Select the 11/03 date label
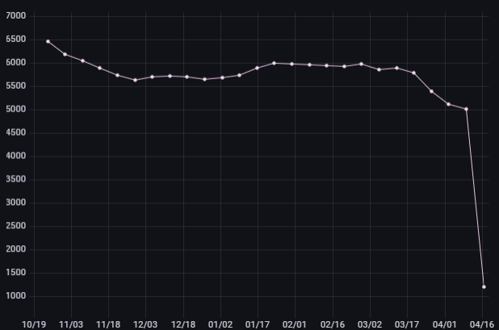 click(71, 324)
